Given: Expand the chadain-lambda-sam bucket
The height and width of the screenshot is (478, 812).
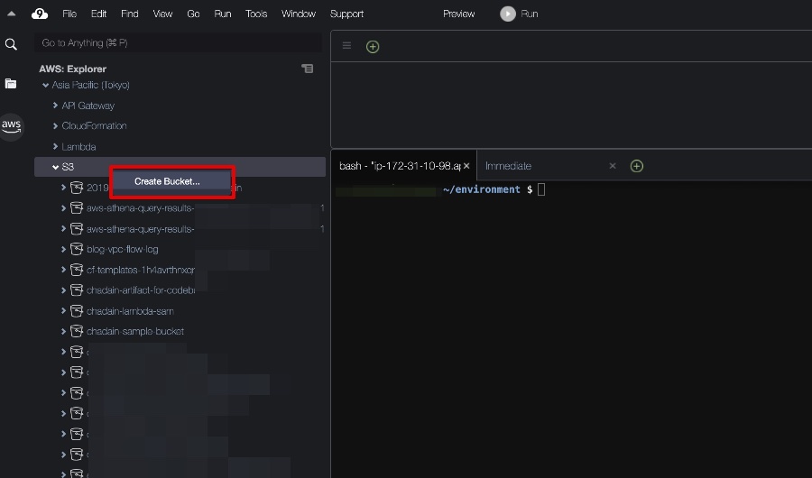Looking at the screenshot, I should click(x=64, y=311).
